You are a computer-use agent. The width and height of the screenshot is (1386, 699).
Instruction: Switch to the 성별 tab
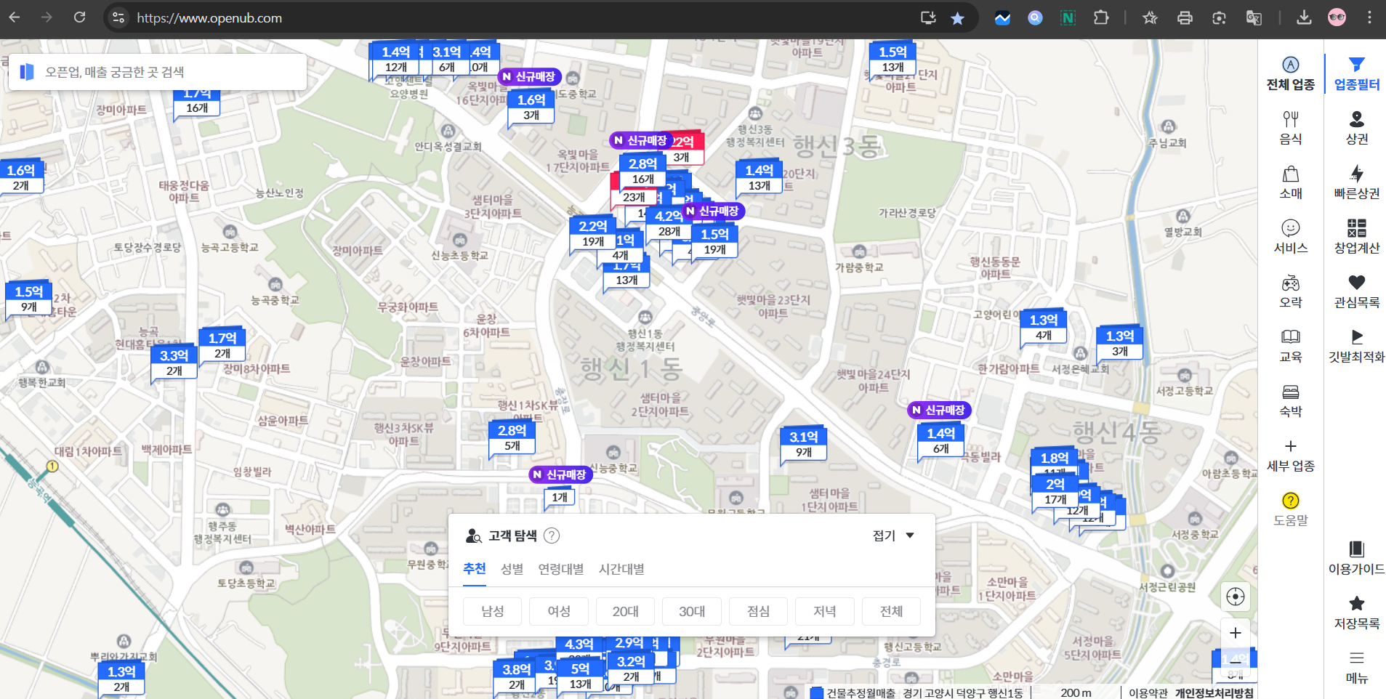click(512, 569)
